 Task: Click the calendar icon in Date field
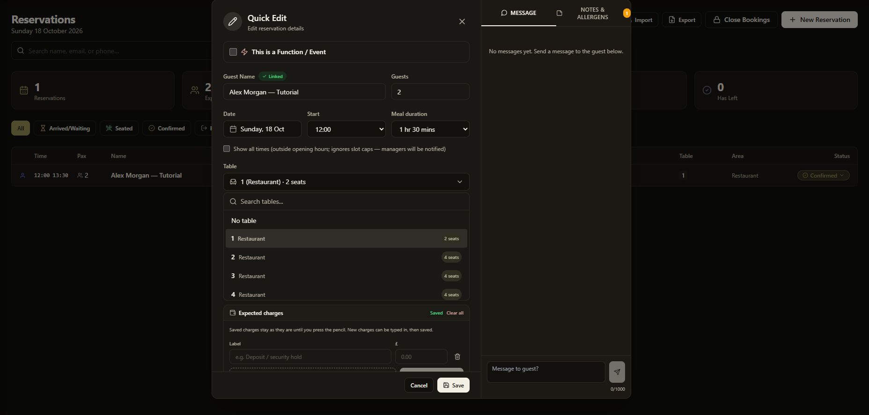click(x=233, y=129)
